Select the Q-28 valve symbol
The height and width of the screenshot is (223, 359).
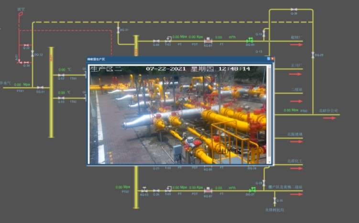point(264,183)
